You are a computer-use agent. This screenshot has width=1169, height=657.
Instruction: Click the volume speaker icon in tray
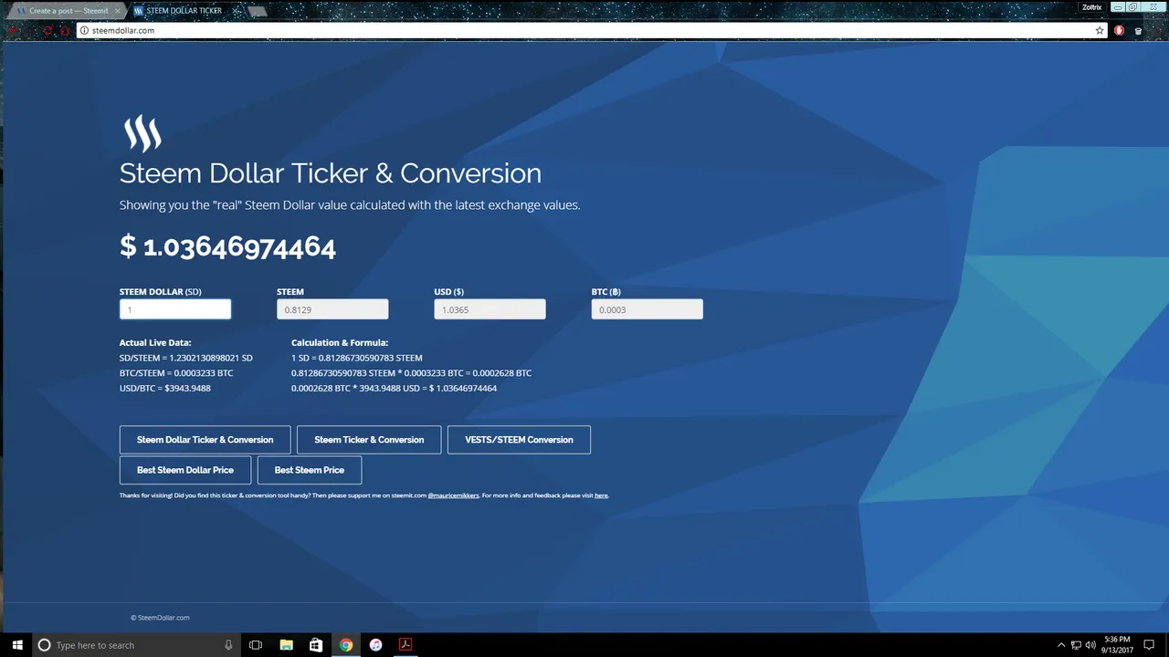(x=1090, y=645)
